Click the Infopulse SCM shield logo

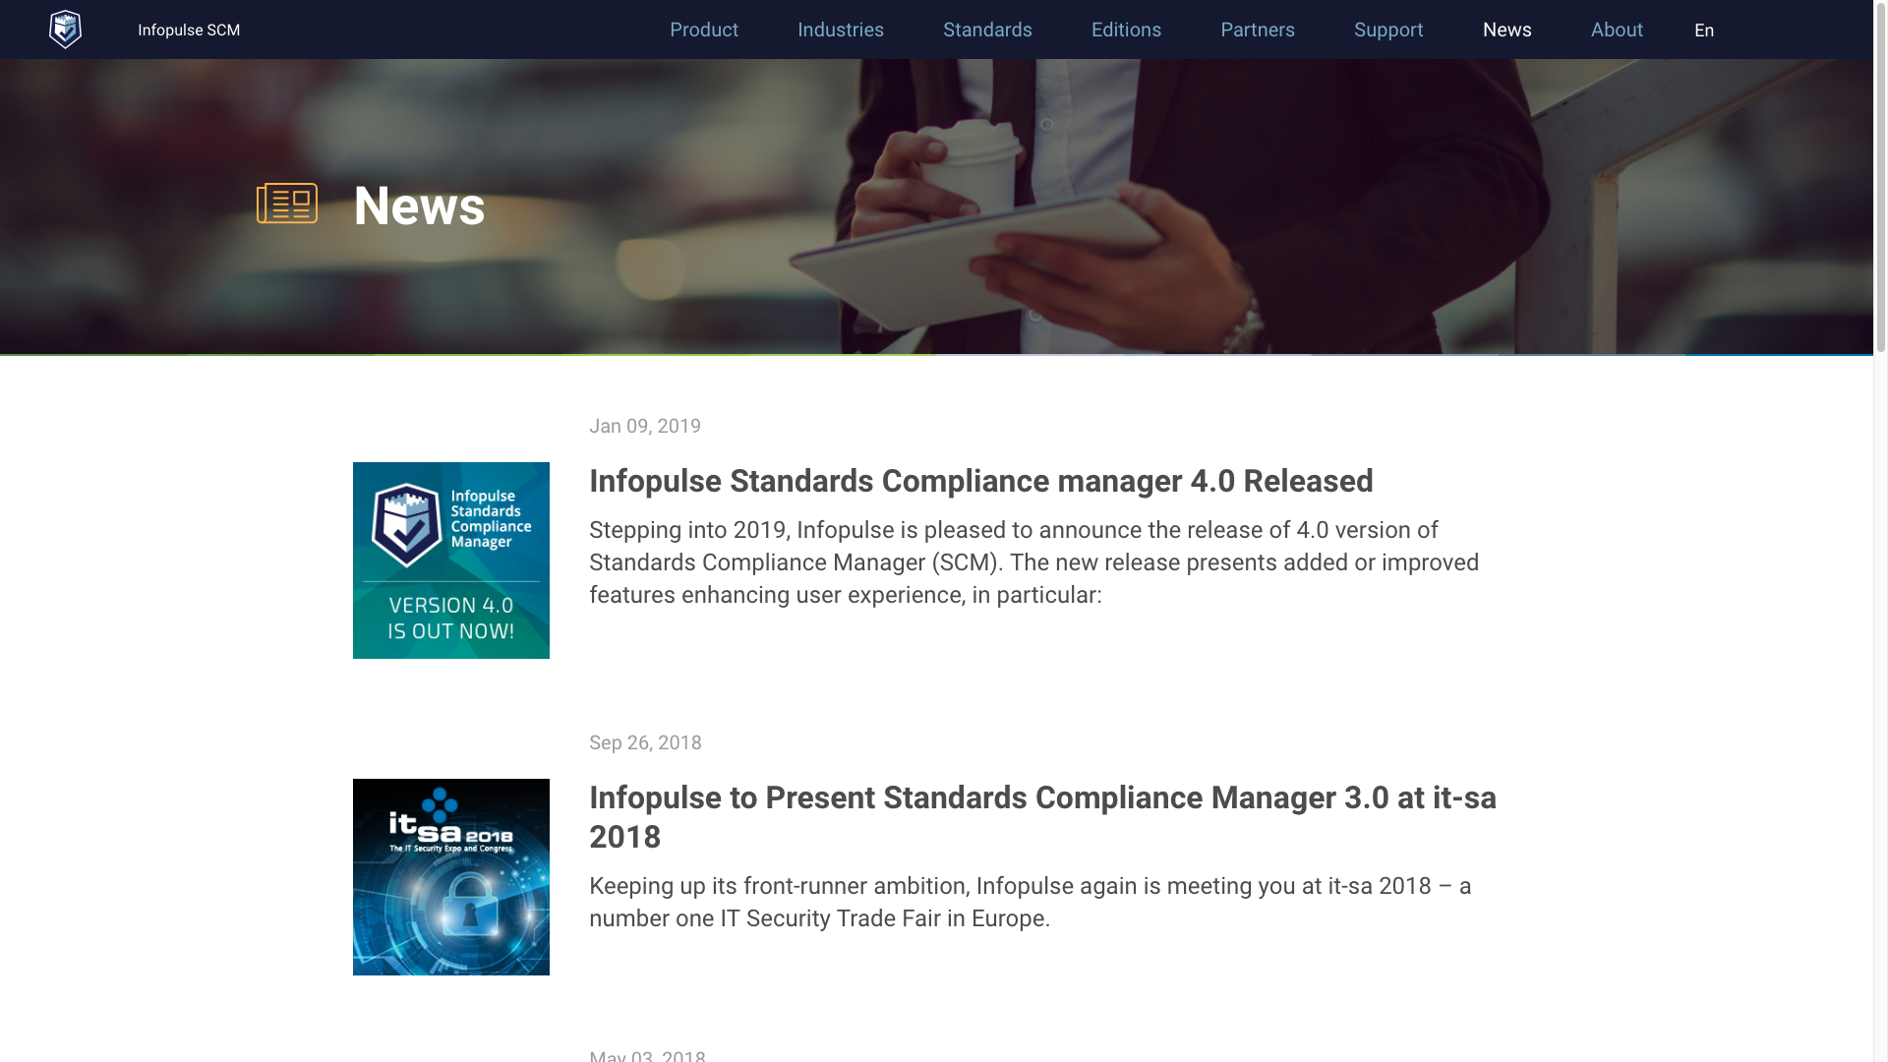coord(65,29)
